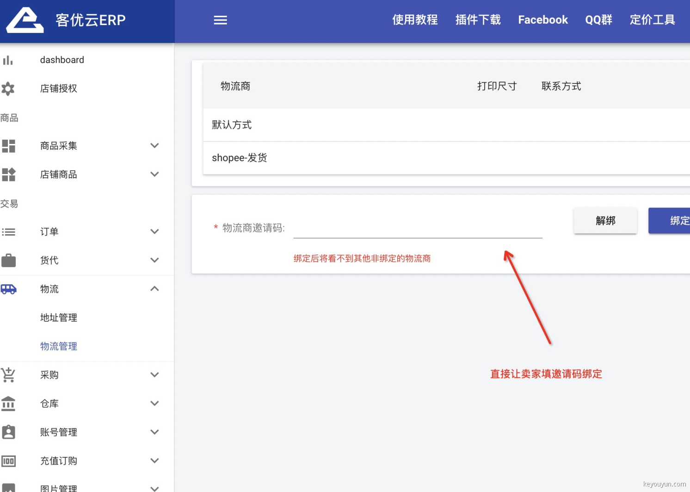The width and height of the screenshot is (690, 492).
Task: Open the 账号管理 menu label
Action: pos(59,432)
